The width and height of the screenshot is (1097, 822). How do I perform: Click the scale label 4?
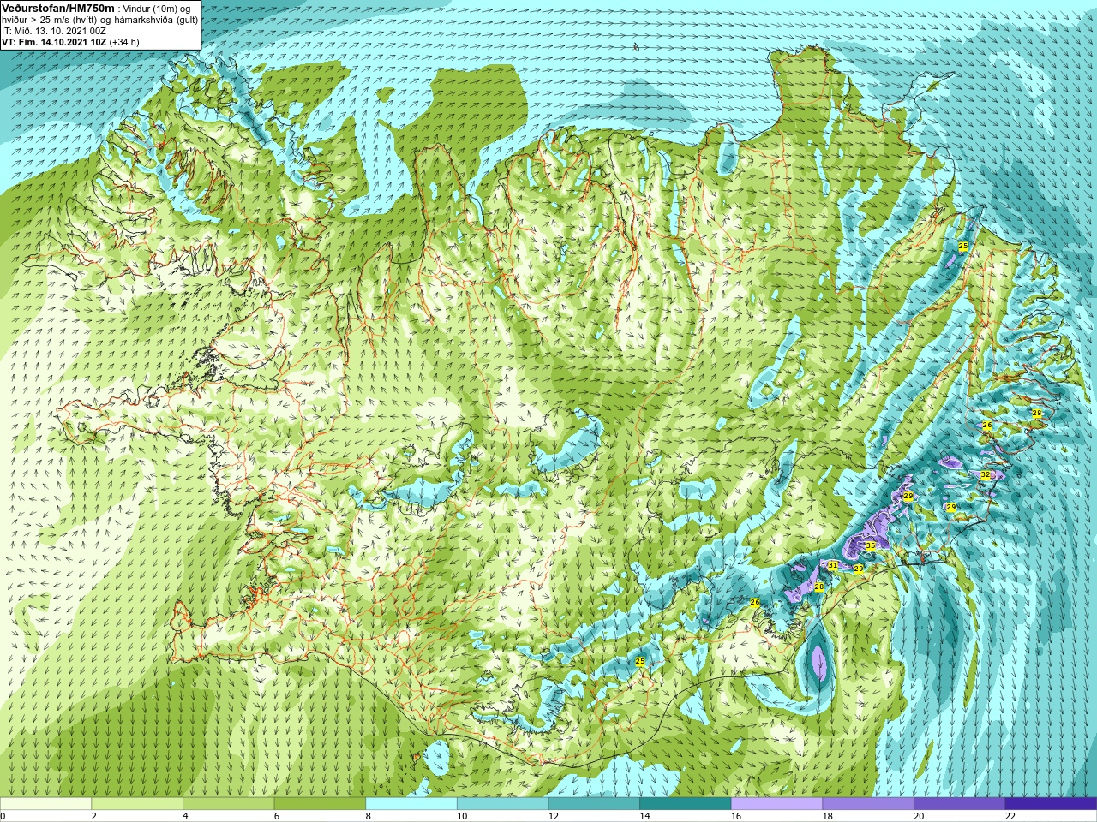(186, 816)
